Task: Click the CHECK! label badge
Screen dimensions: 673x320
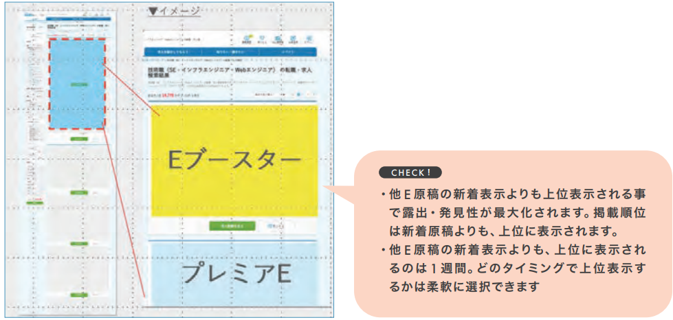Action: 410,172
